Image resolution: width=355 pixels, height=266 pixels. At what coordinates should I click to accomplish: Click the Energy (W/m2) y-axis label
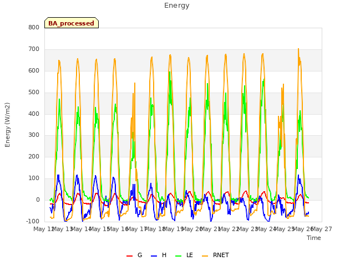7,125
